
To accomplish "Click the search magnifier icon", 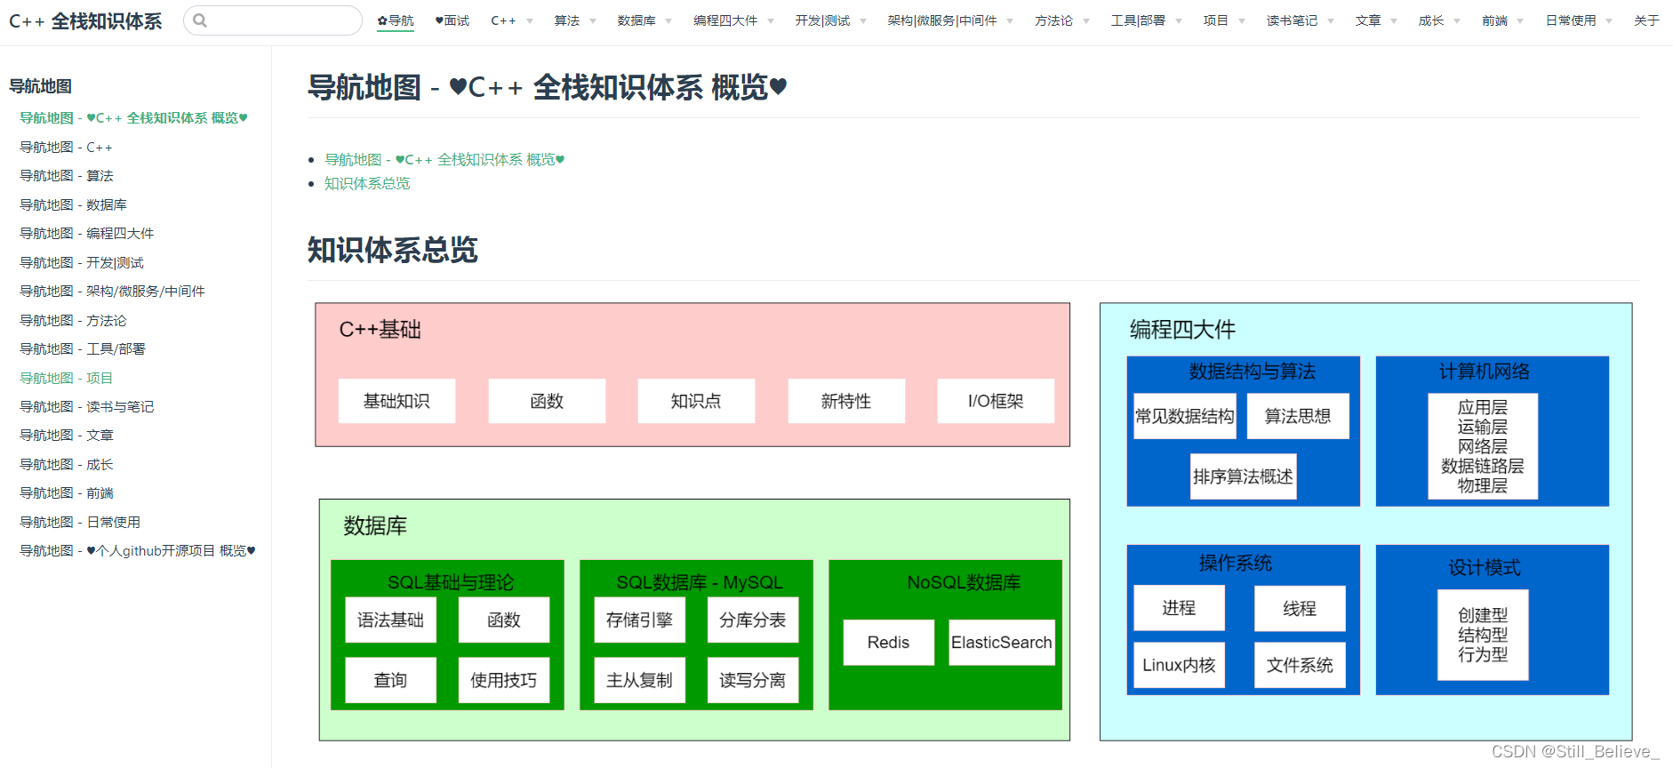I will coord(200,20).
